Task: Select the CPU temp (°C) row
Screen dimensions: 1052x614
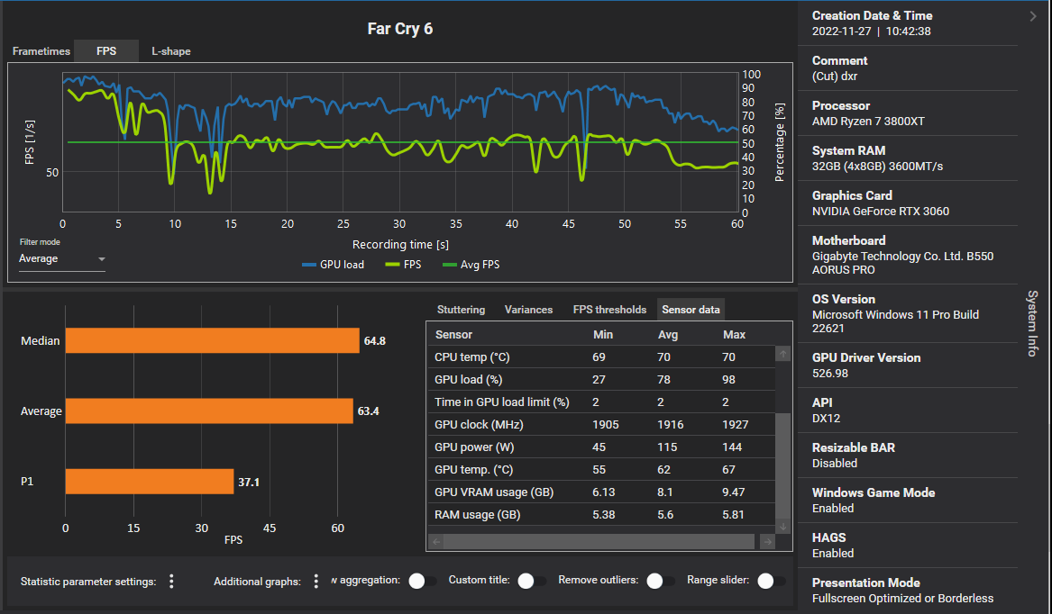Action: (x=601, y=357)
